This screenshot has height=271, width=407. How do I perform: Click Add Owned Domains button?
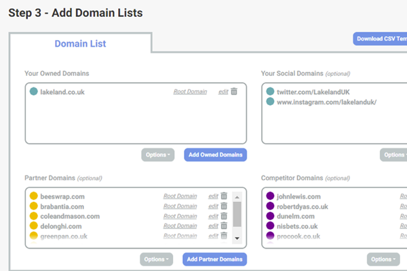tap(216, 155)
